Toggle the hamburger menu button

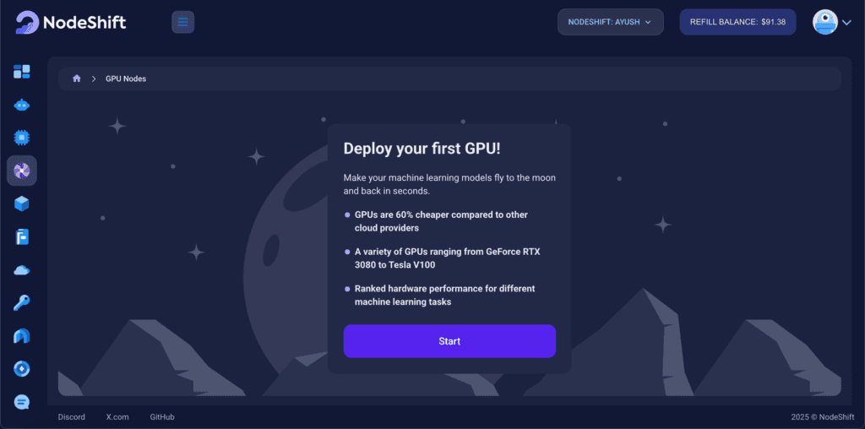click(183, 22)
